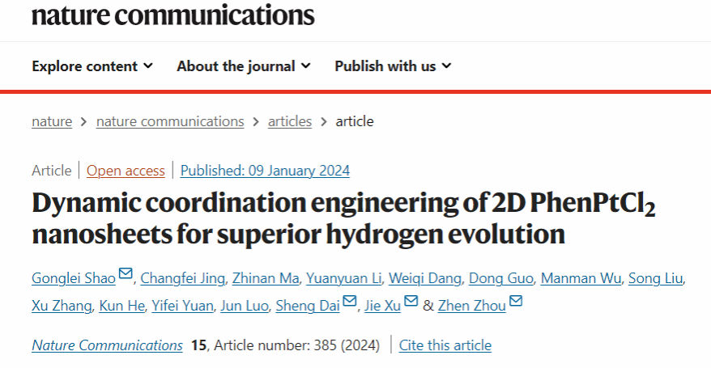Click the Published: 09 January 2024 link
Image resolution: width=711 pixels, height=368 pixels.
tap(265, 171)
